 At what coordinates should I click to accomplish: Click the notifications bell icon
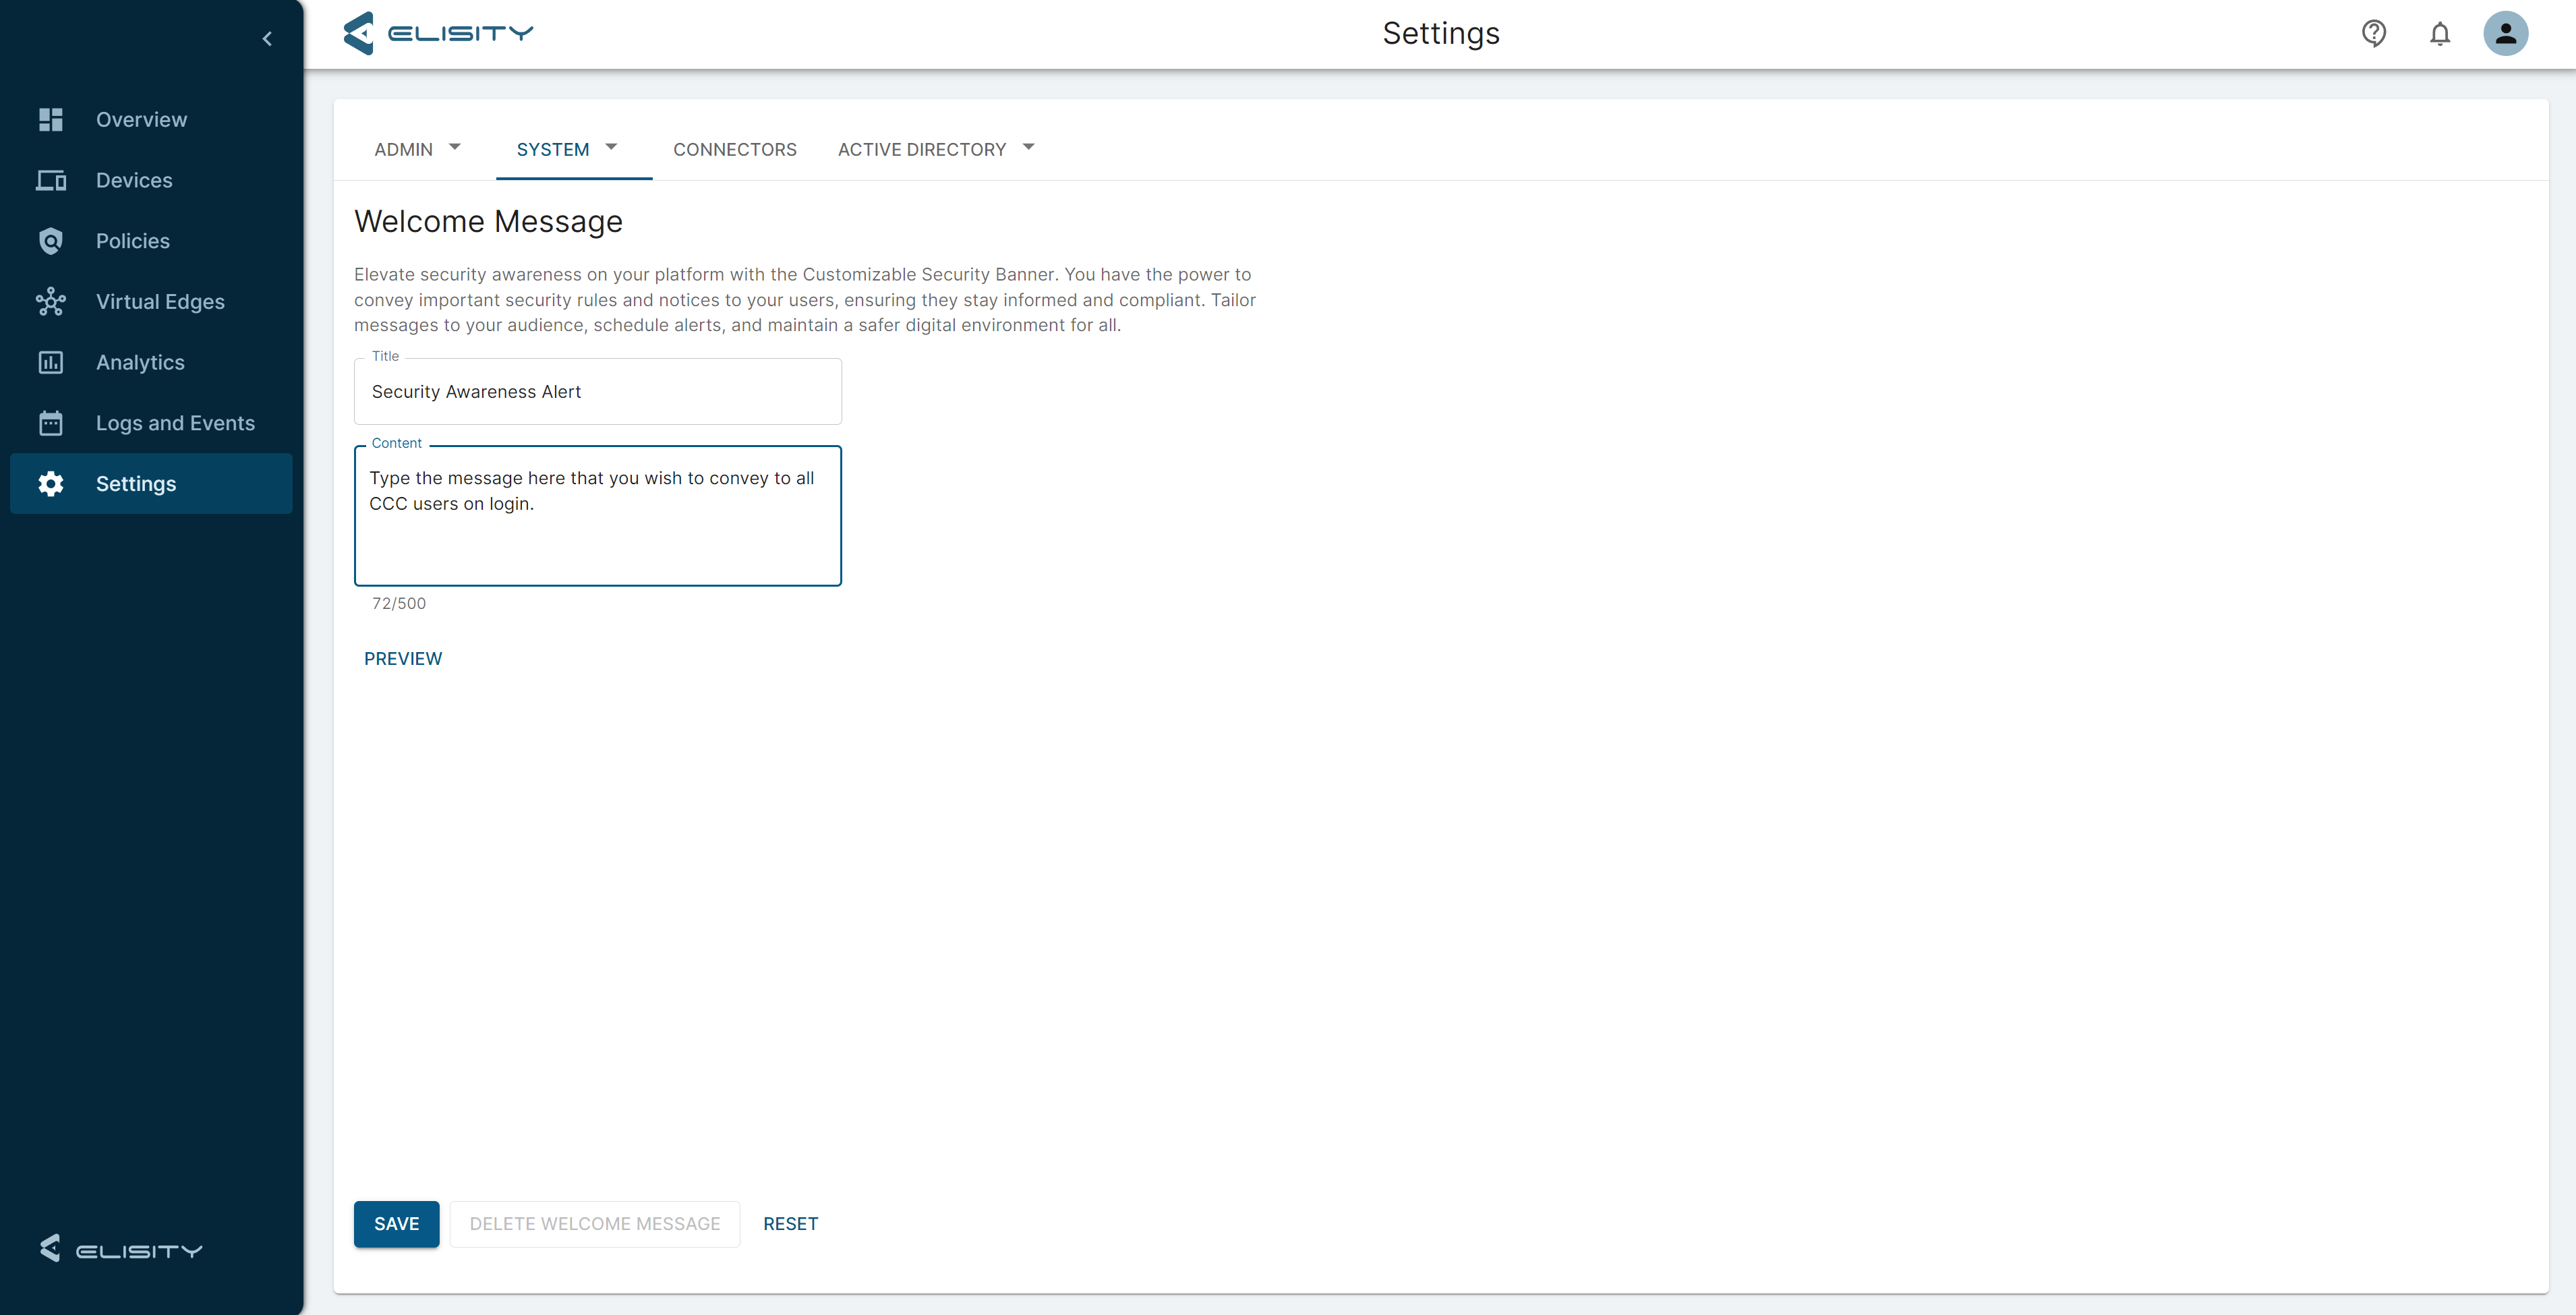tap(2440, 34)
